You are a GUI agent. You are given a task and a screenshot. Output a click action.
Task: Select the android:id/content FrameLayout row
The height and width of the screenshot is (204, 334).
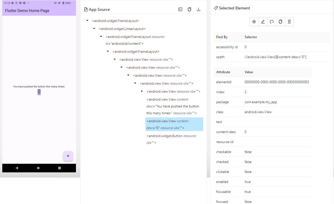[135, 40]
